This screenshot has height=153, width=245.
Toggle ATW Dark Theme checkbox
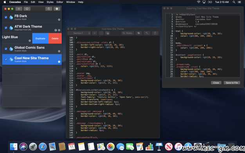click(6, 28)
